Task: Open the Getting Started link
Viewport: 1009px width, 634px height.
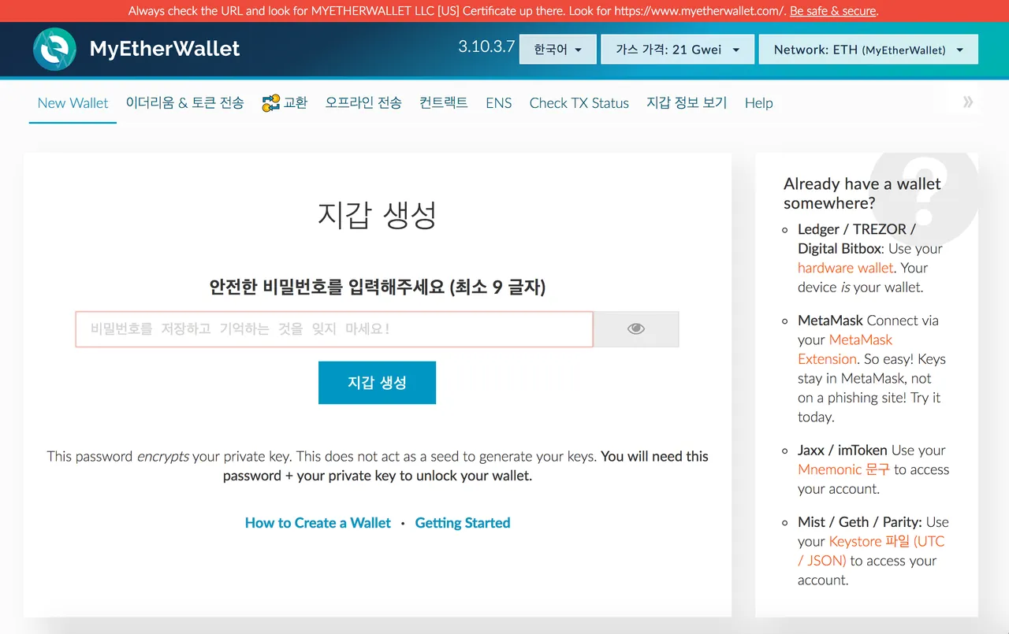Action: coord(463,523)
